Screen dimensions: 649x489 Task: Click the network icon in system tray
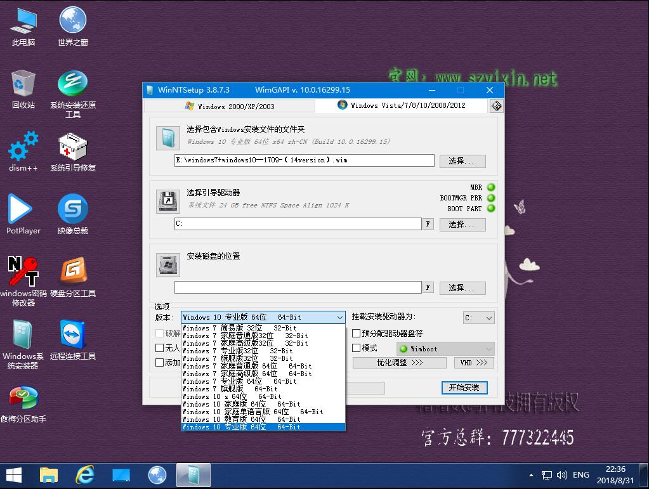pyautogui.click(x=547, y=475)
